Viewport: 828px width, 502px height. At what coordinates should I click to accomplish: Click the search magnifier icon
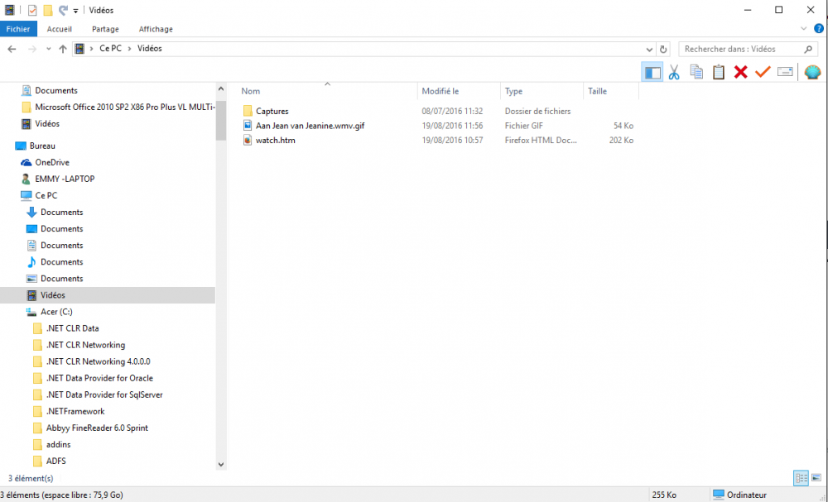[x=808, y=49]
